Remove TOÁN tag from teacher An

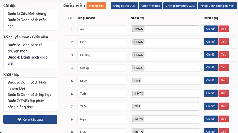point(134,29)
